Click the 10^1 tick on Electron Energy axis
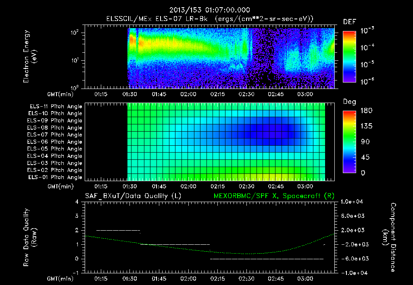Viewport: 413px width, 285px height. (x=75, y=60)
